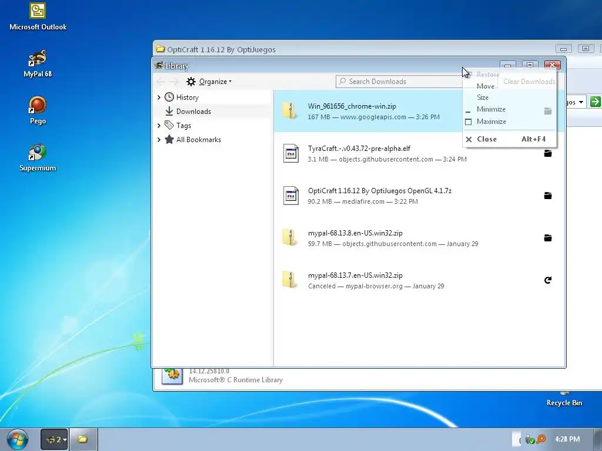Focus the Search Downloads field
The height and width of the screenshot is (451, 602).
(399, 81)
